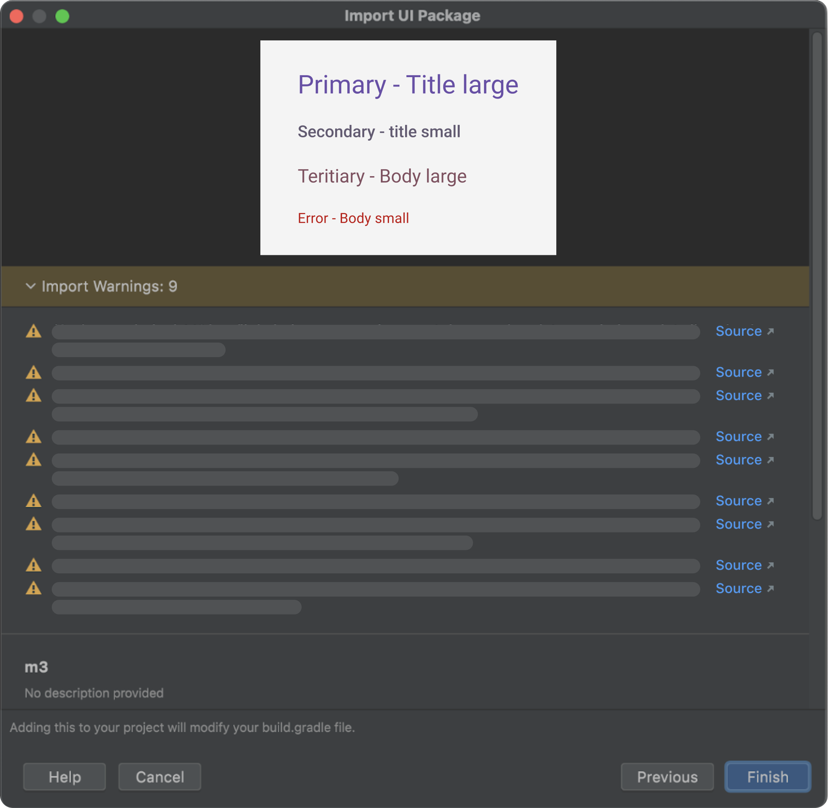Click the Error Body small text
The height and width of the screenshot is (808, 828).
353,217
